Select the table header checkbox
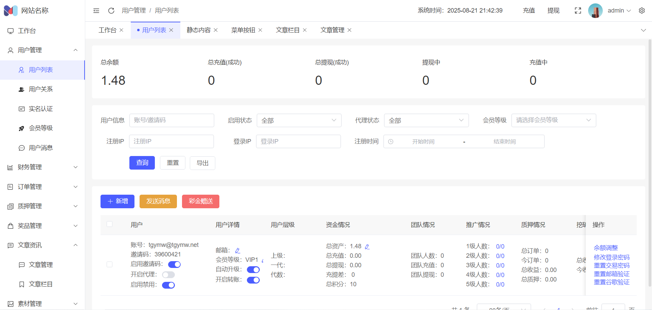 point(109,224)
